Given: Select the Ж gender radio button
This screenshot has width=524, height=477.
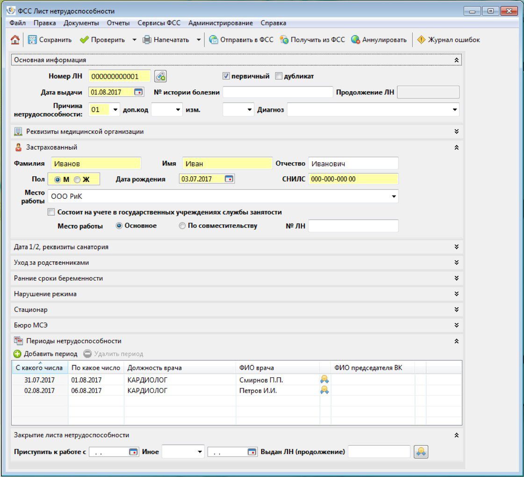Looking at the screenshot, I should pos(78,180).
